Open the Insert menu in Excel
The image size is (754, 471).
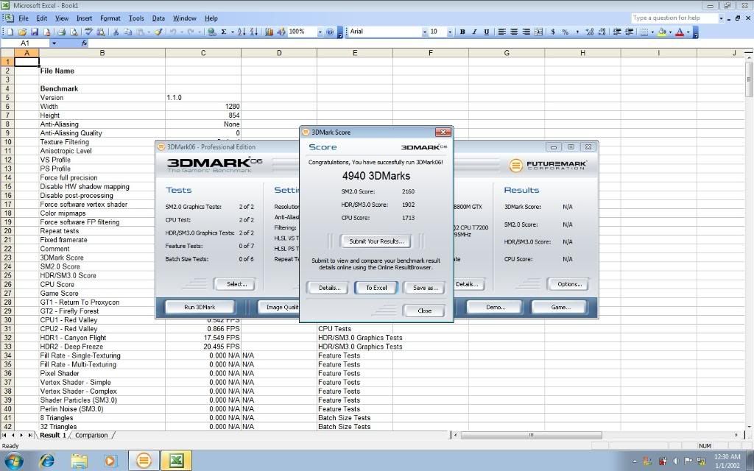84,18
